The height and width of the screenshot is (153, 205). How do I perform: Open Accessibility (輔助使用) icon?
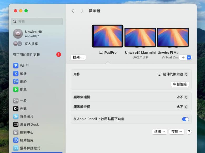pos(16,140)
